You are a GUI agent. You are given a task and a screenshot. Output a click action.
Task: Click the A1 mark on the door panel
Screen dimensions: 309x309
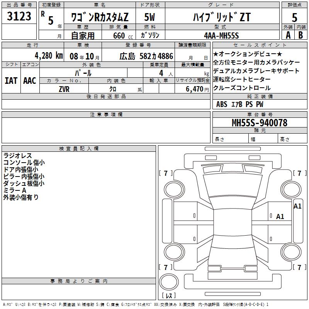click(x=280, y=217)
